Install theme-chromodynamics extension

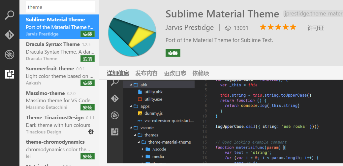(87, 156)
